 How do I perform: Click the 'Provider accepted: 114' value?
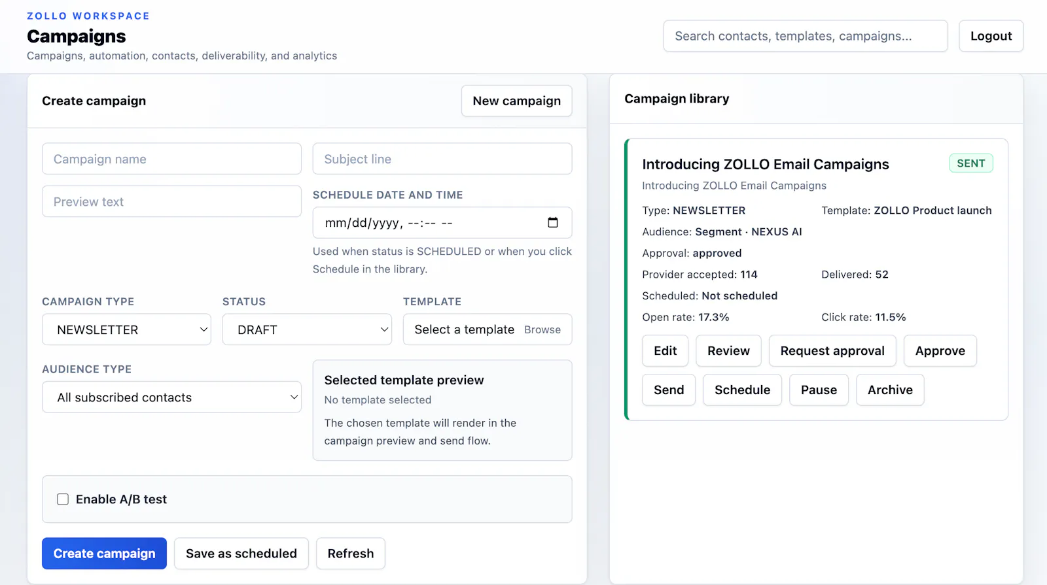pyautogui.click(x=700, y=275)
